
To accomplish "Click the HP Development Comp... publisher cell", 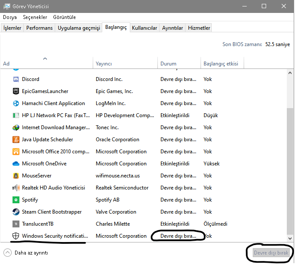I will (x=125, y=115).
